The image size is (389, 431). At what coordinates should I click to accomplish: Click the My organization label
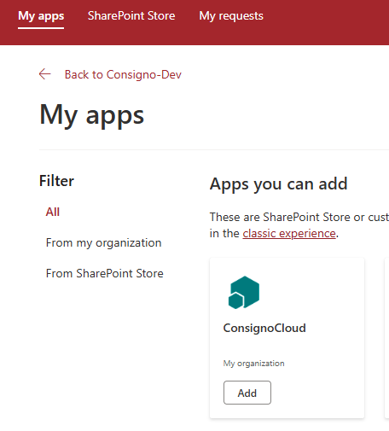point(253,364)
